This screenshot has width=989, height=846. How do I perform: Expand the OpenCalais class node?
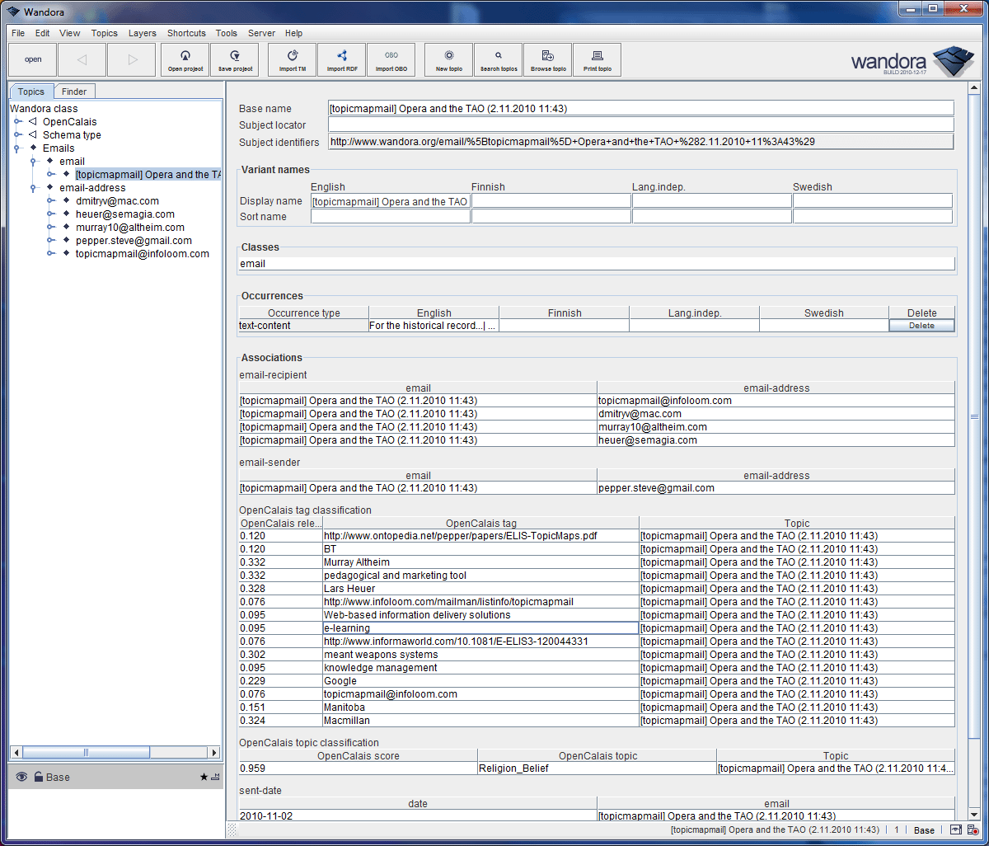(x=17, y=121)
